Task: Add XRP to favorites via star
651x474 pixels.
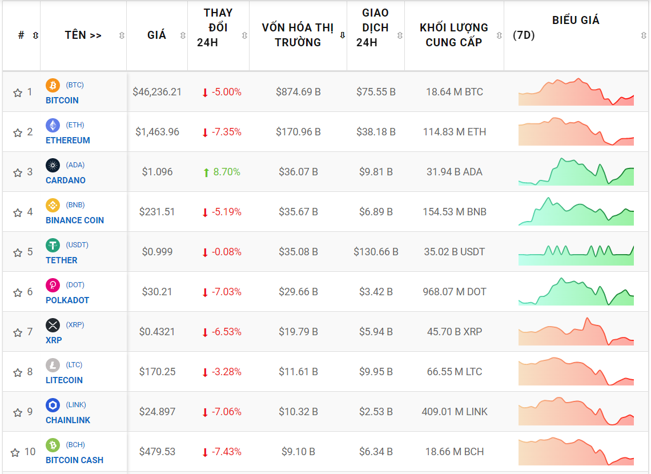Action: click(x=18, y=332)
